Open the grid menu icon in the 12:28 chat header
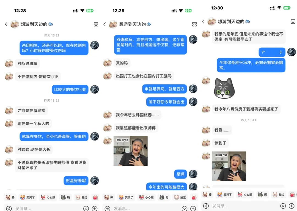Screen dimensions: 297x211 (96, 24)
